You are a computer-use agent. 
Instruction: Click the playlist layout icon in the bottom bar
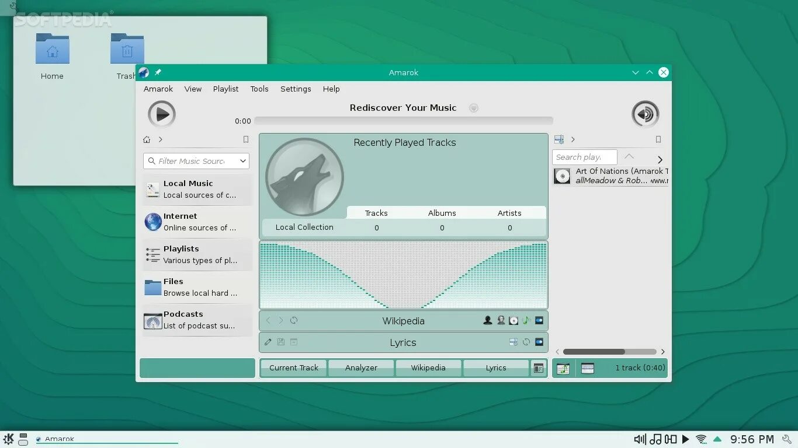coord(588,368)
